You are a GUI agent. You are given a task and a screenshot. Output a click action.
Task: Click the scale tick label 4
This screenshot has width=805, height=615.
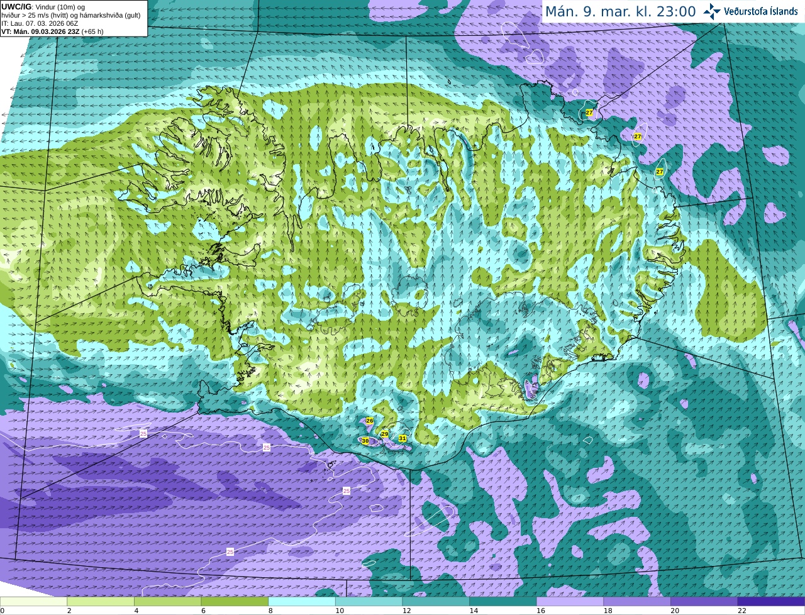point(136,611)
